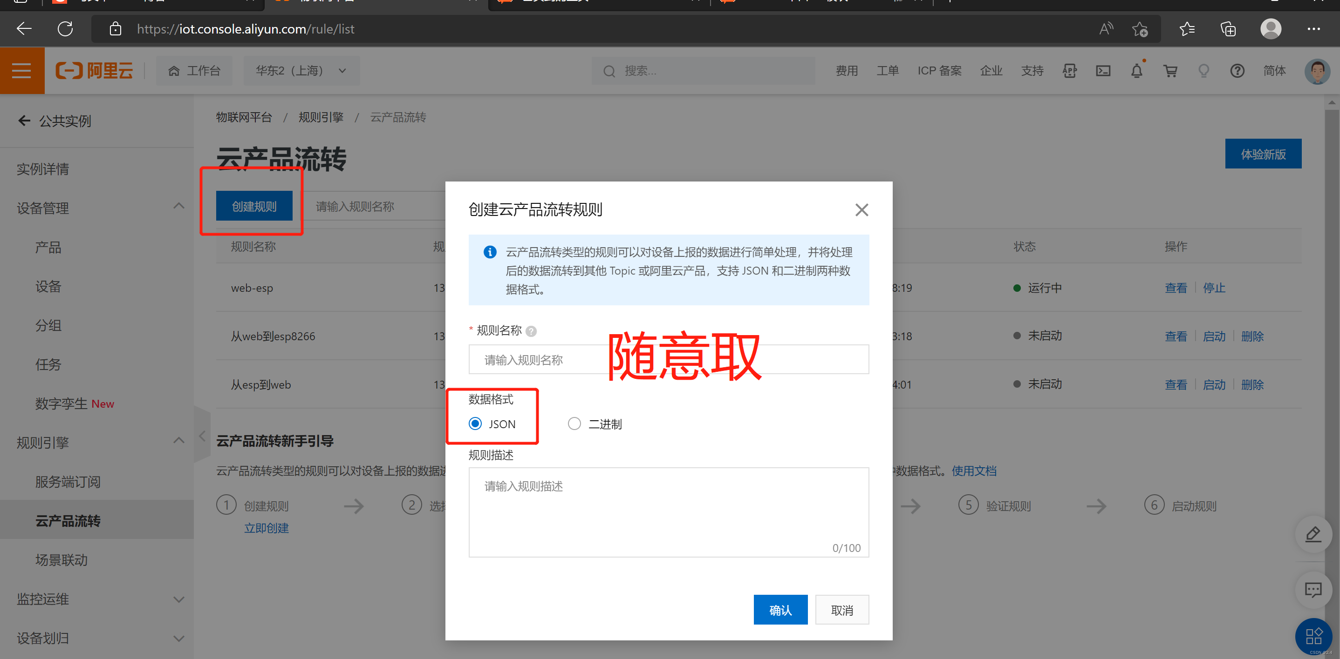The height and width of the screenshot is (659, 1340).
Task: Open 服务端订阅 in sidebar
Action: [68, 482]
